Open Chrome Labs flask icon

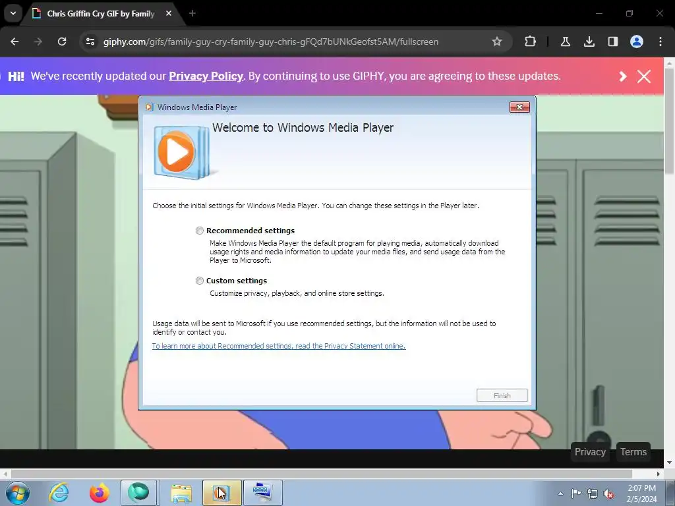(x=566, y=42)
